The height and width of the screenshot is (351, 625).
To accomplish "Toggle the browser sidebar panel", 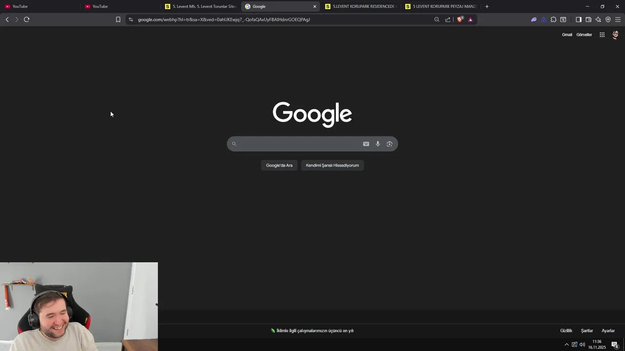I will click(x=579, y=19).
